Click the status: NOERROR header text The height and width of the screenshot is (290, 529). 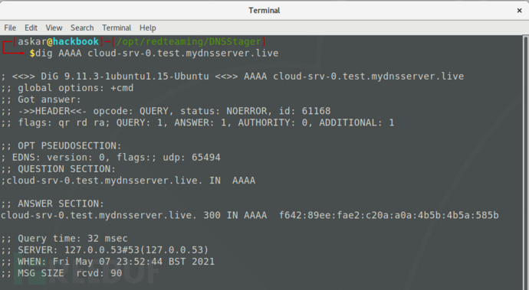pyautogui.click(x=224, y=111)
